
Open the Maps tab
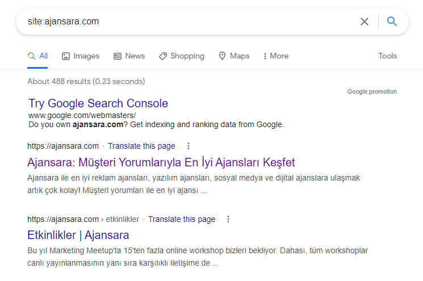(x=234, y=56)
